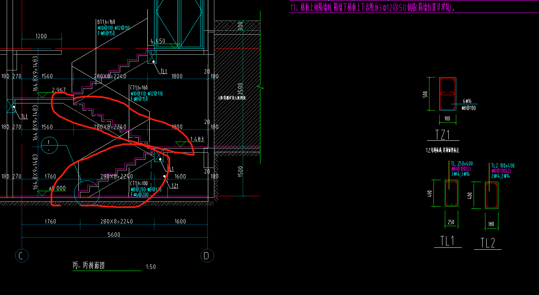Click the 5600 overall dimension

pyautogui.click(x=114, y=235)
